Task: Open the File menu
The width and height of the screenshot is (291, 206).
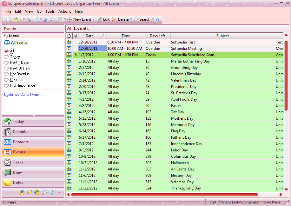Action: [8, 11]
